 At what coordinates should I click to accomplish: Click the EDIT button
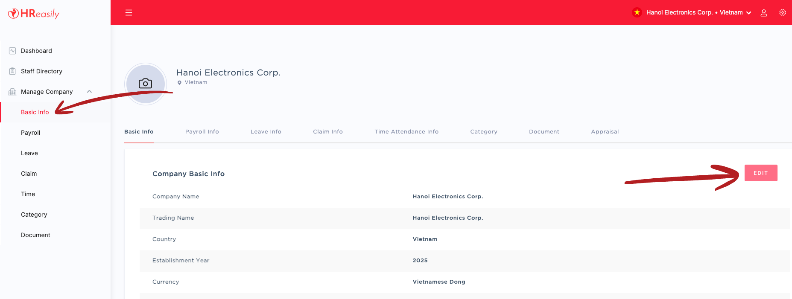point(761,173)
